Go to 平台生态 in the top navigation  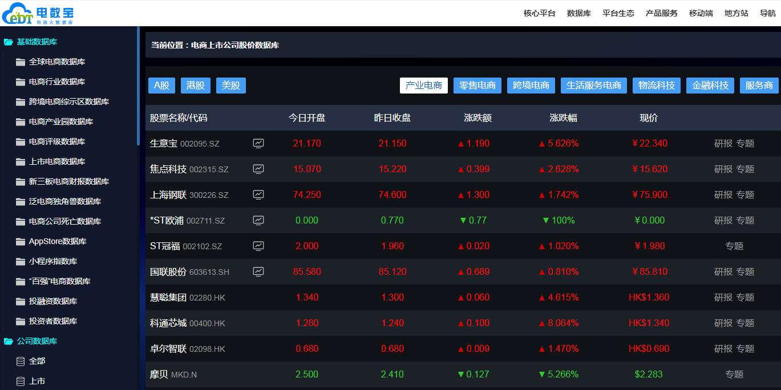pos(618,13)
